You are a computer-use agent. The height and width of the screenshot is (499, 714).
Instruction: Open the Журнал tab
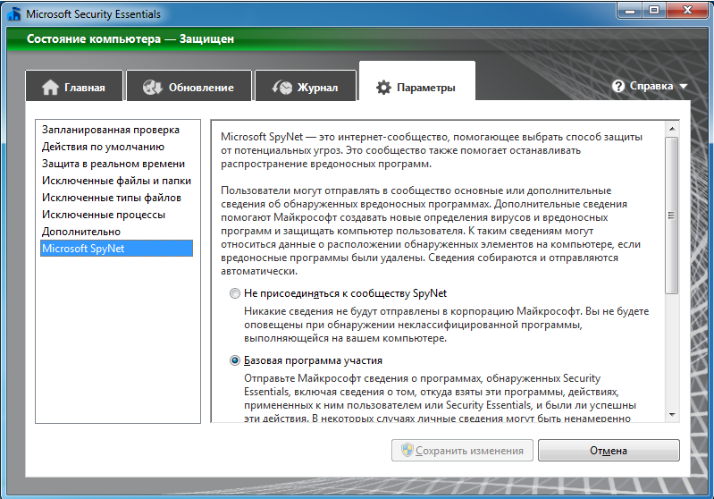[x=306, y=86]
